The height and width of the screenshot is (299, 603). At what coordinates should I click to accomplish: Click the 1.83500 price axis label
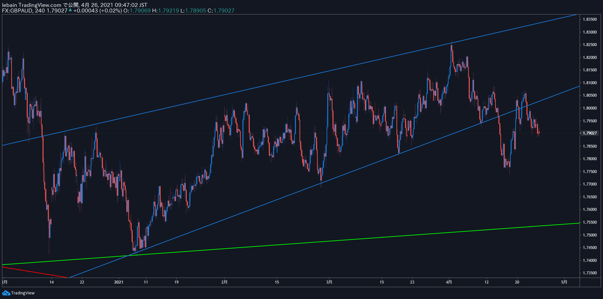click(x=590, y=19)
